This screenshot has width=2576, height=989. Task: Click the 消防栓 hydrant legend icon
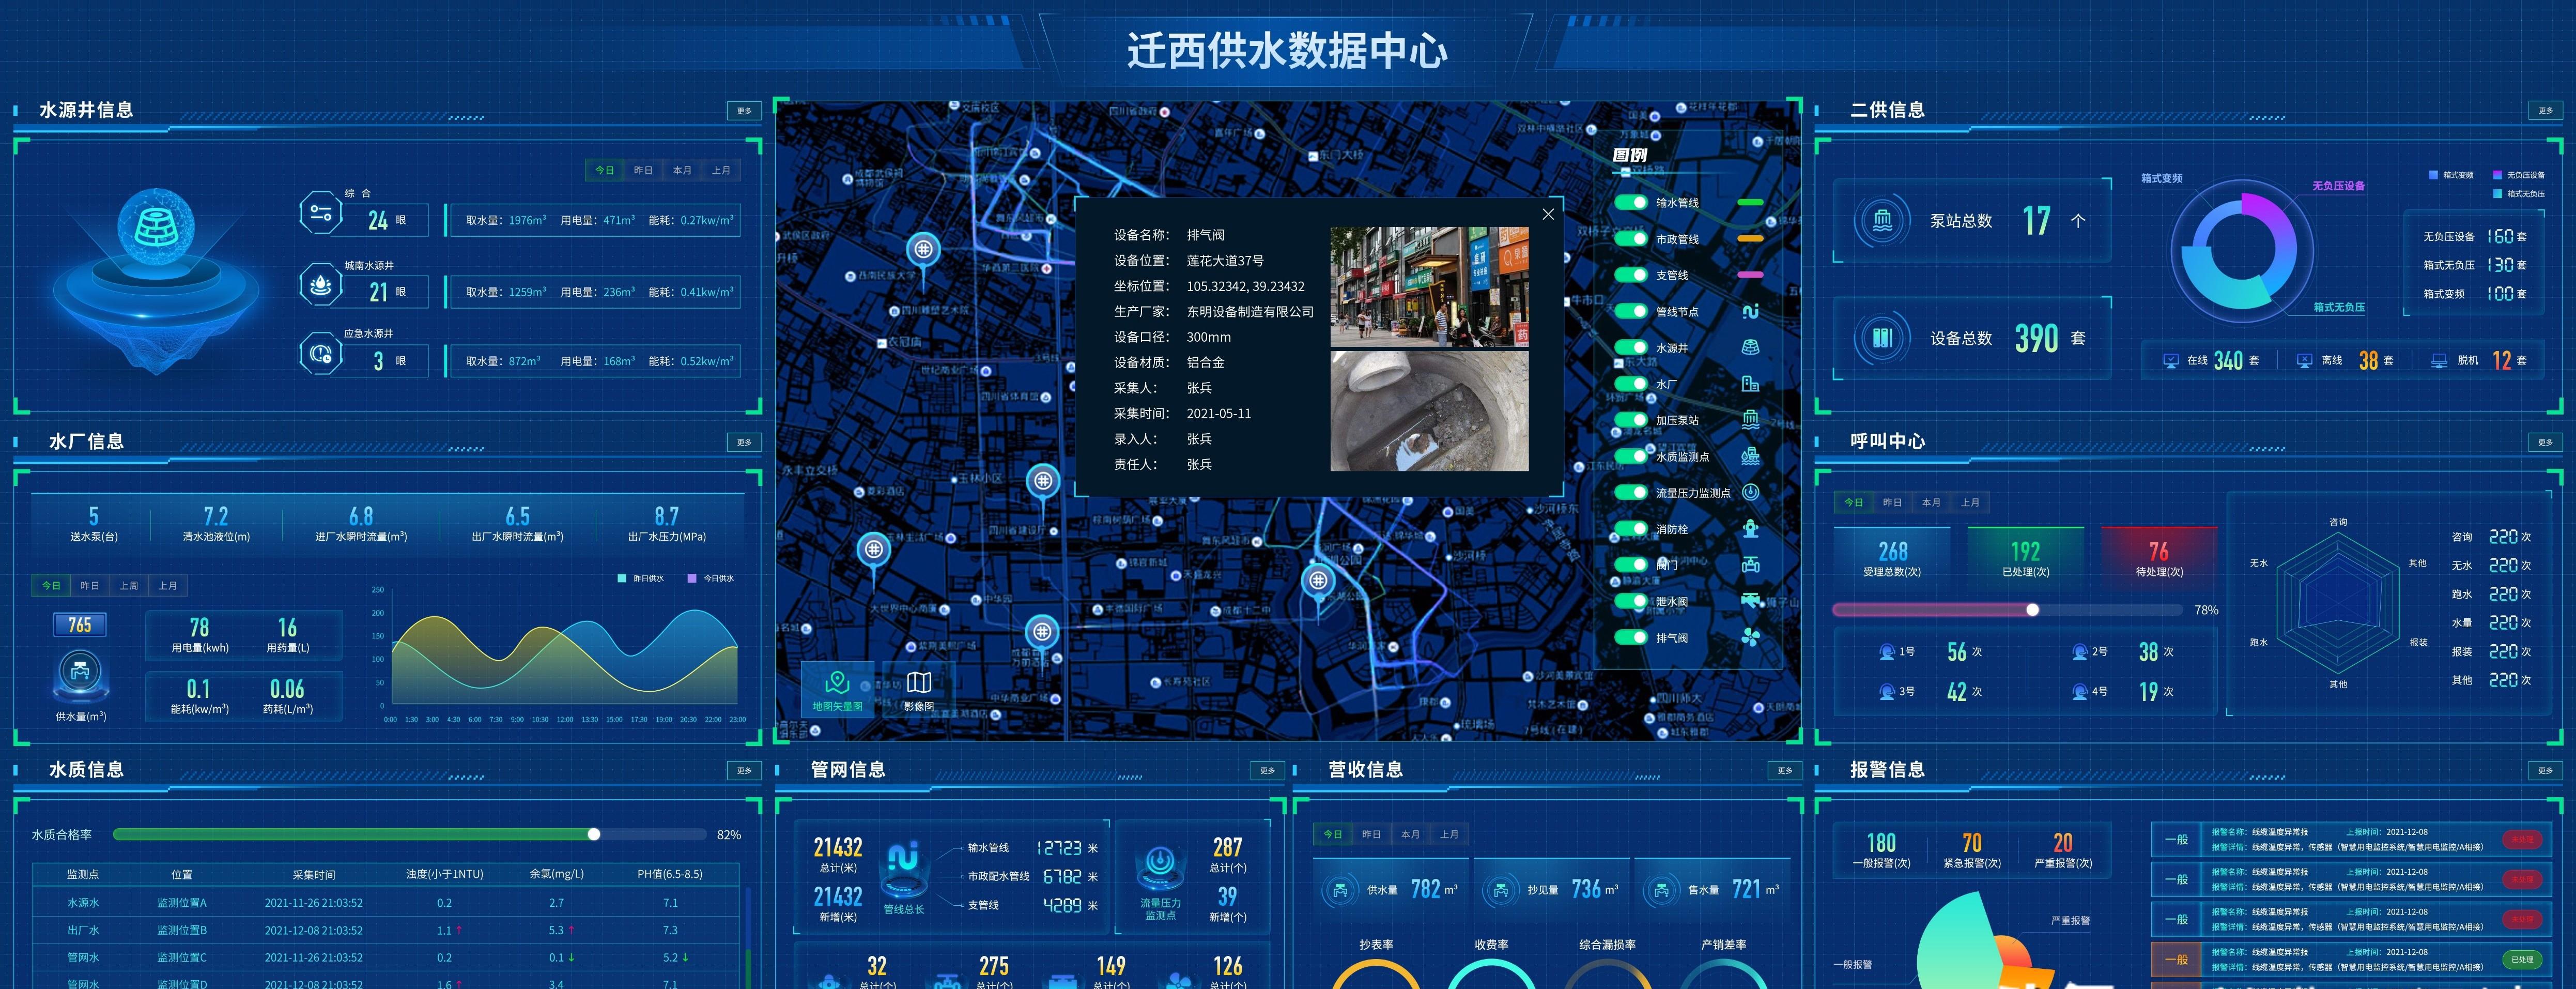pyautogui.click(x=1750, y=529)
